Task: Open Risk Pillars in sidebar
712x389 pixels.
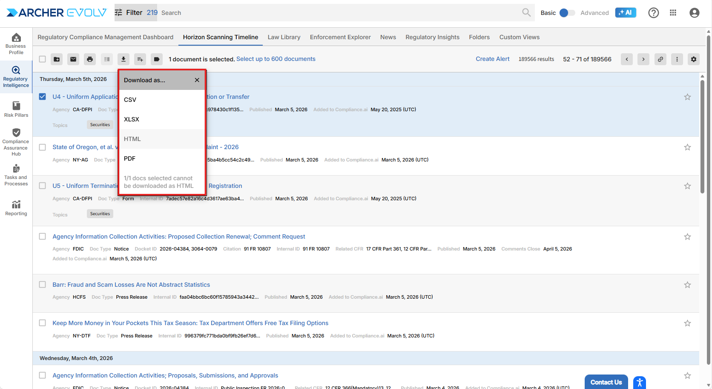Action: 16,109
